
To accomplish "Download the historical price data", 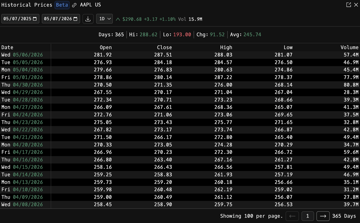I will coord(88,19).
